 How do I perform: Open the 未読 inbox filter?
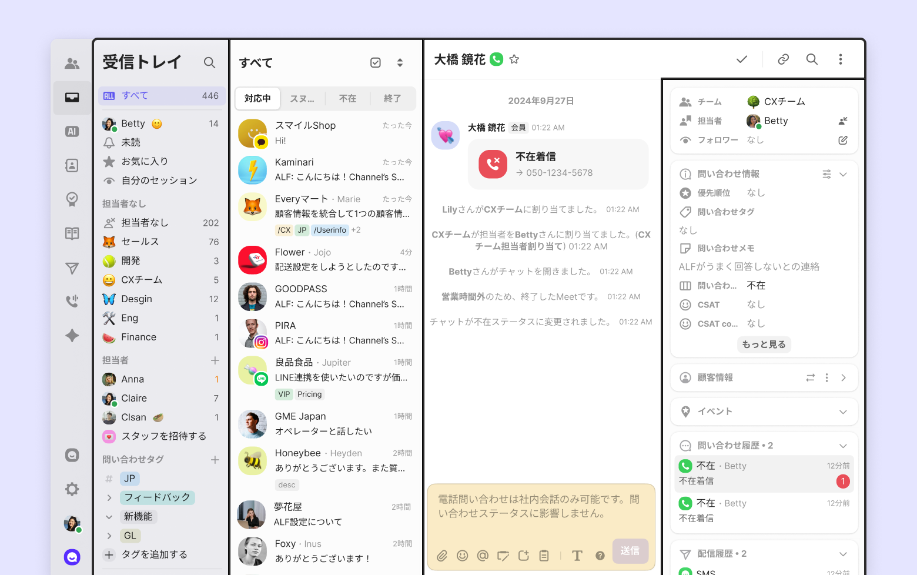(x=161, y=142)
